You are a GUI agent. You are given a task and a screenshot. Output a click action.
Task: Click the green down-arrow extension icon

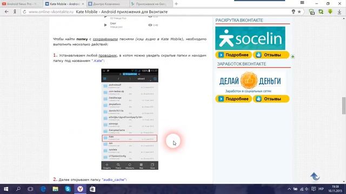point(330,12)
